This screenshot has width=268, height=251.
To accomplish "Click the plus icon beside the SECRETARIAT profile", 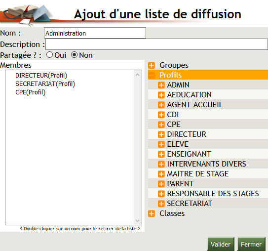I will coord(161,204).
